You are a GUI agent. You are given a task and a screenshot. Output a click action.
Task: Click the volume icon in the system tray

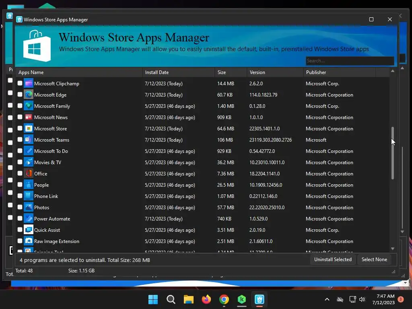click(362, 299)
